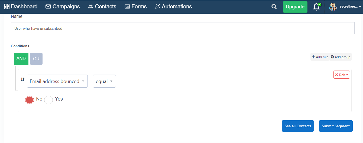Click the user avatar picture
Image resolution: width=363 pixels, height=143 pixels.
tap(333, 7)
